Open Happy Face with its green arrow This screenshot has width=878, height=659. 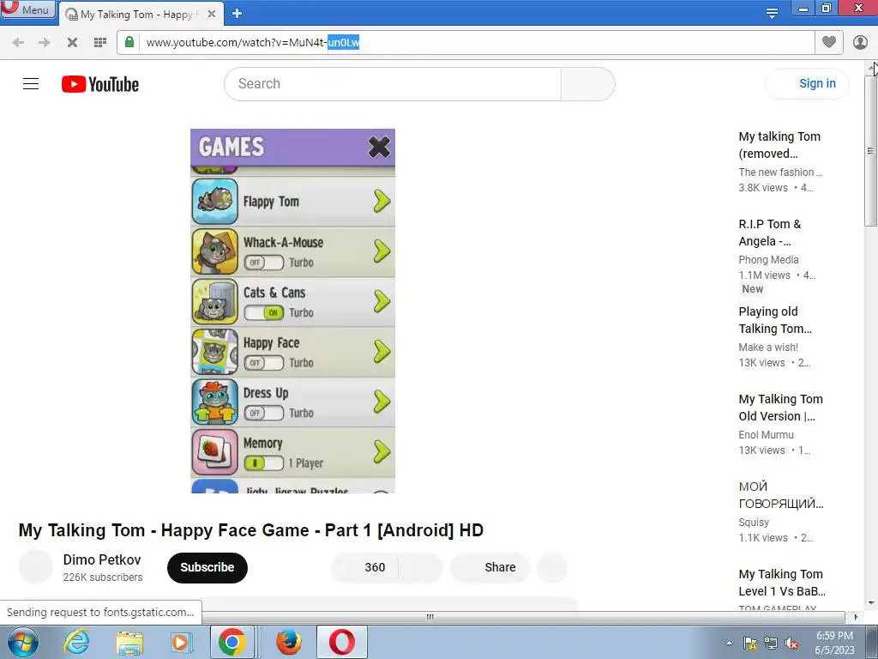[382, 351]
